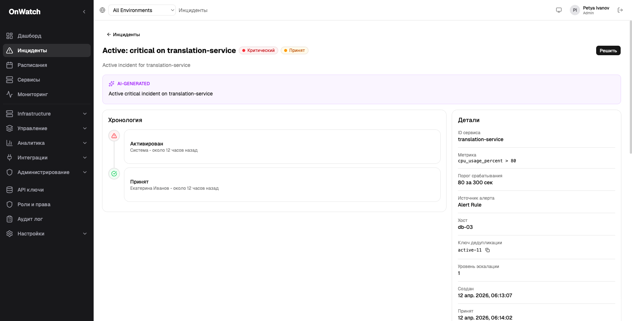The height and width of the screenshot is (321, 632).
Task: Click the Активирован timeline alert icon
Action: [x=114, y=136]
